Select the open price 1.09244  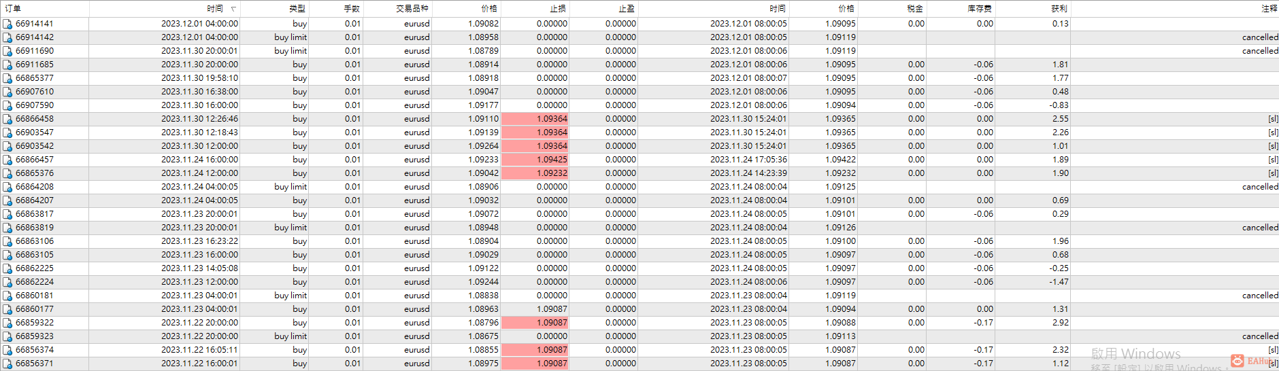tap(483, 282)
